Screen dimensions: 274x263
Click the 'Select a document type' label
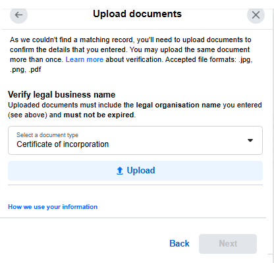click(x=47, y=135)
